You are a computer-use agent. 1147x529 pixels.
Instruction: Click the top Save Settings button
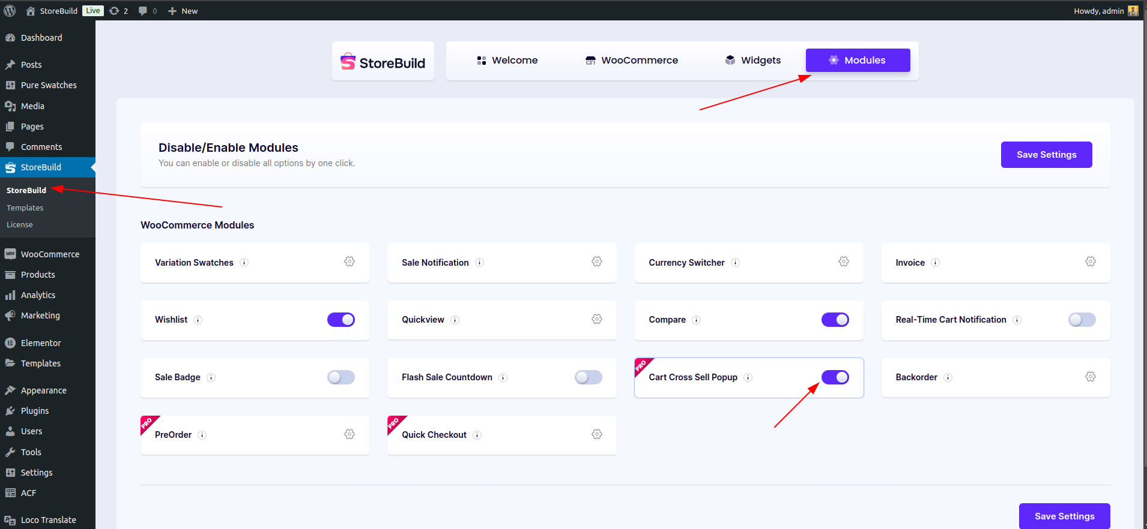[1046, 155]
